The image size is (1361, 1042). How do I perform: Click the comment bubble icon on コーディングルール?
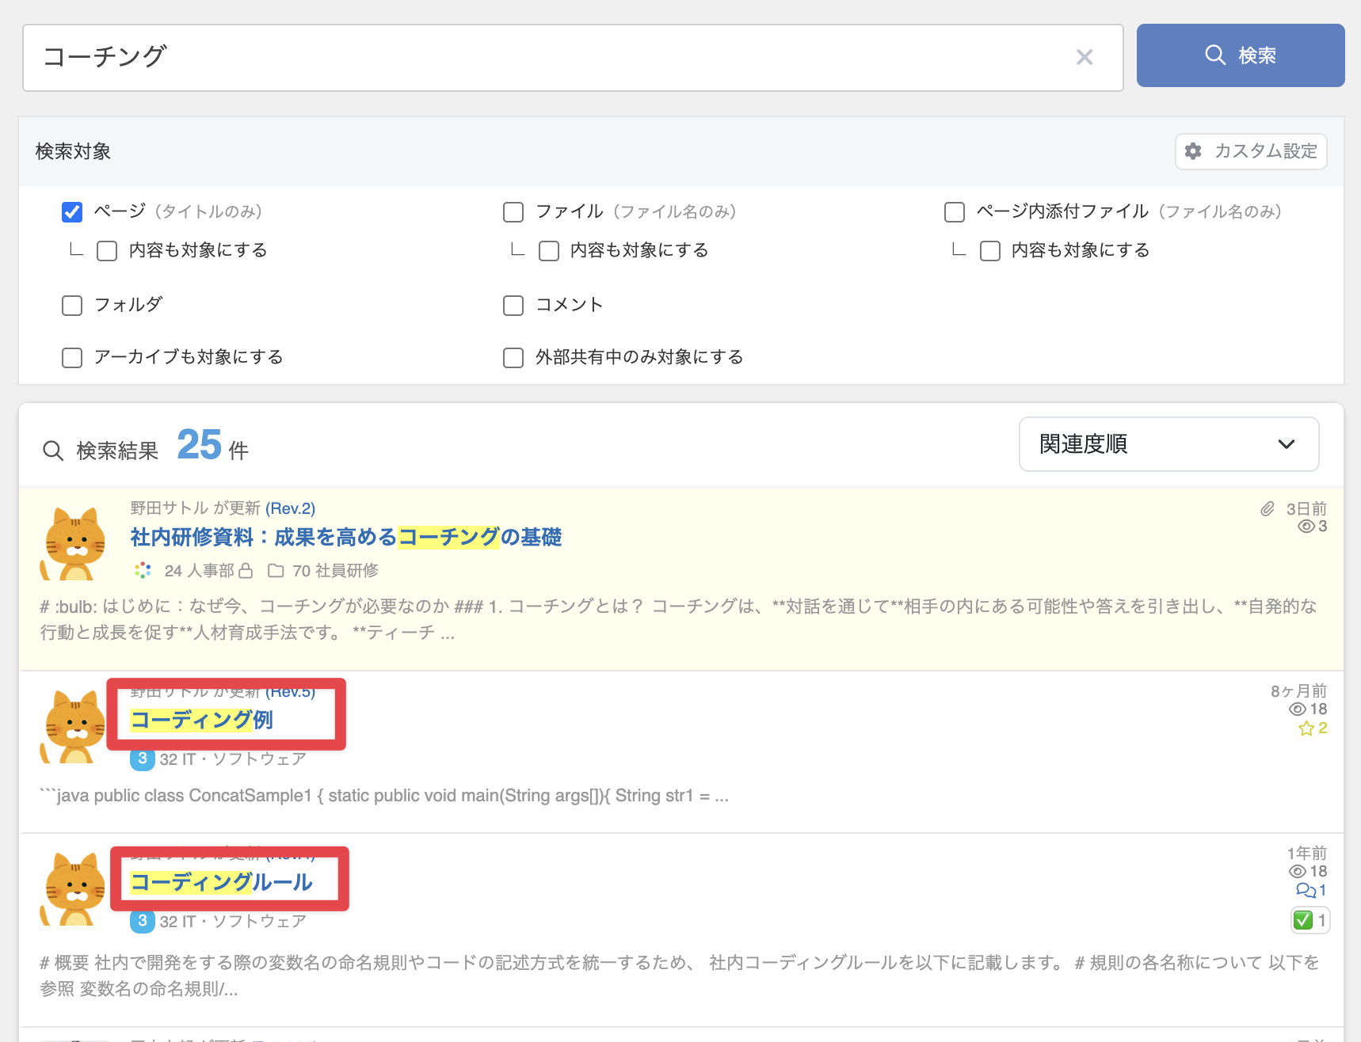pyautogui.click(x=1305, y=890)
